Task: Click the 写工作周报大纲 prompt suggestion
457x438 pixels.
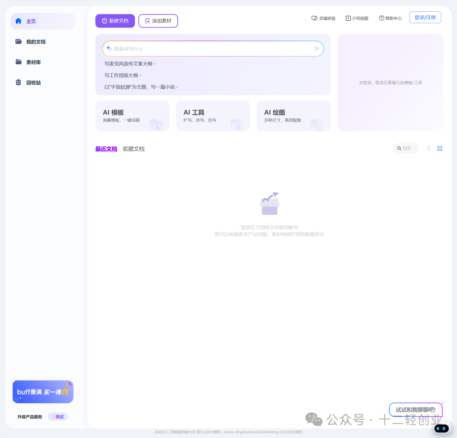Action: 121,75
